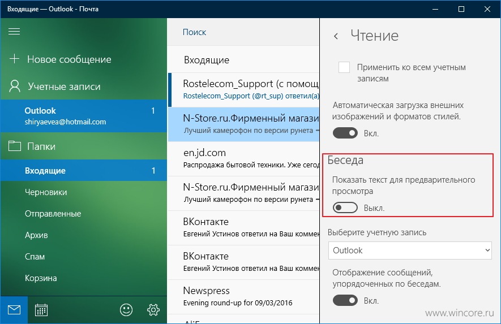Maximize the Mail window
This screenshot has height=324, width=501.
point(461,9)
